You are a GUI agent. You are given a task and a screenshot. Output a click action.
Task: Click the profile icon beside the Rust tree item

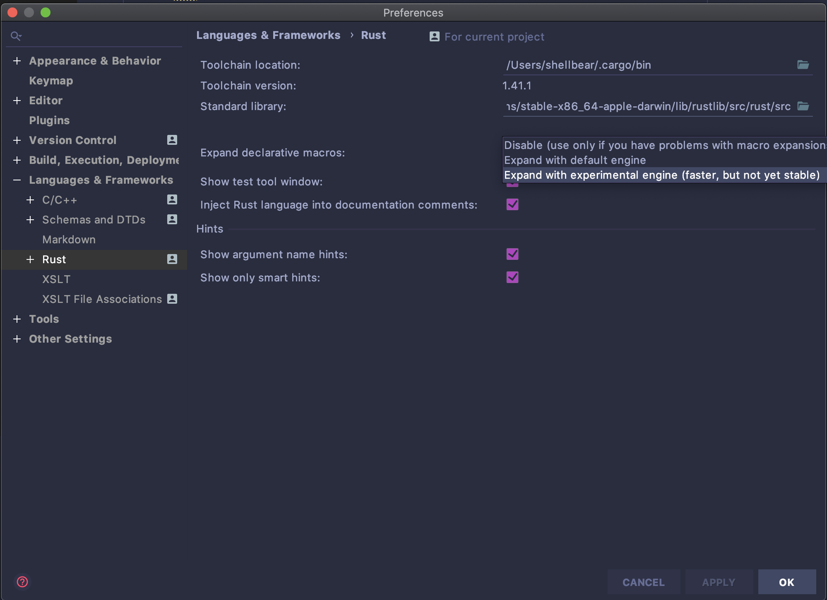[172, 259]
